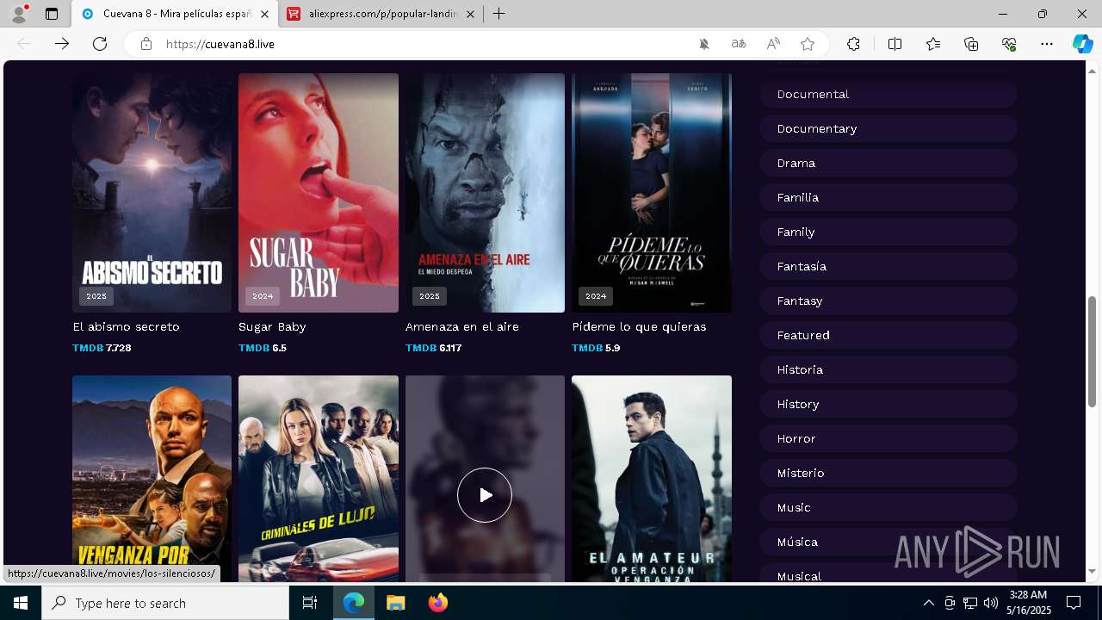Click the taskbar search box

pyautogui.click(x=165, y=603)
